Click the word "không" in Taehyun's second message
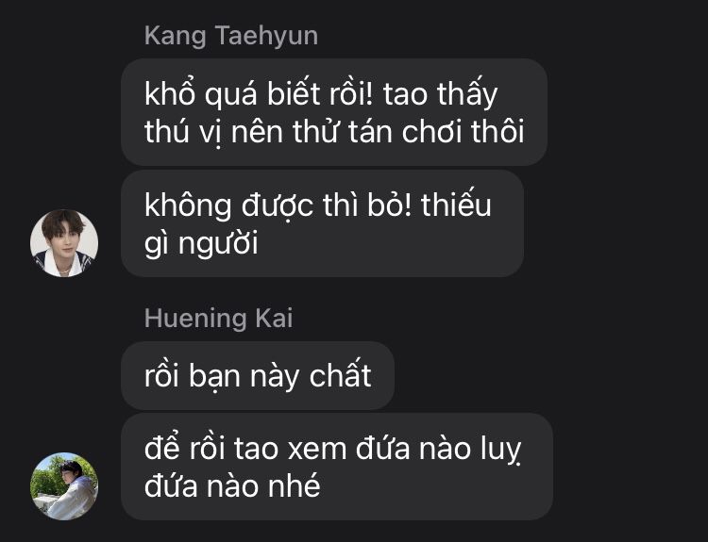Viewport: 708px width, 542px height. click(x=188, y=205)
